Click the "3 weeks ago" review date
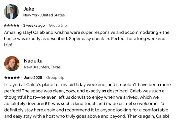This screenshot has width=181, height=123. tap(34, 25)
